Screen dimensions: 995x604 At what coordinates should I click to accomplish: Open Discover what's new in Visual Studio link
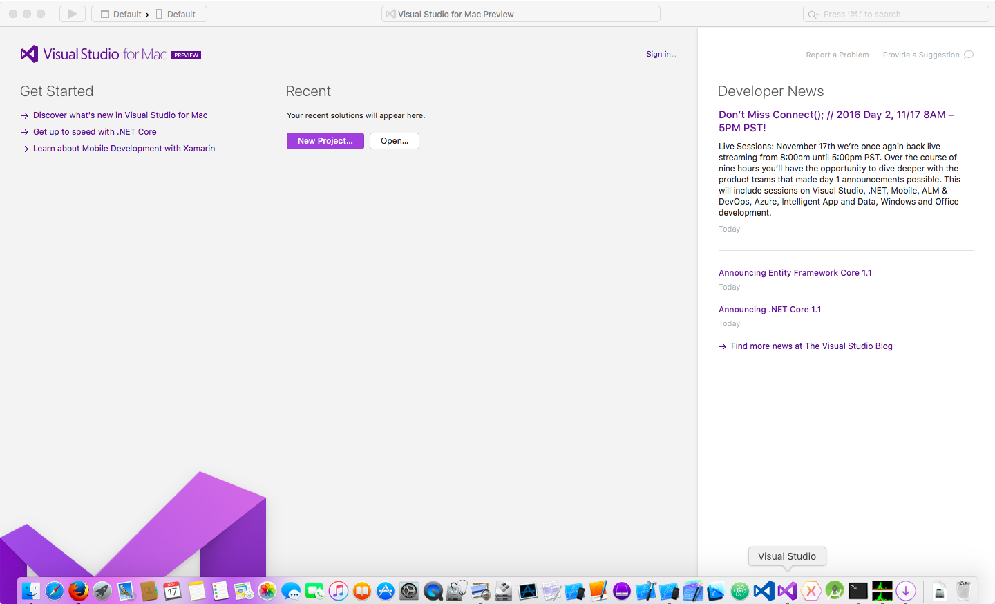(x=120, y=115)
